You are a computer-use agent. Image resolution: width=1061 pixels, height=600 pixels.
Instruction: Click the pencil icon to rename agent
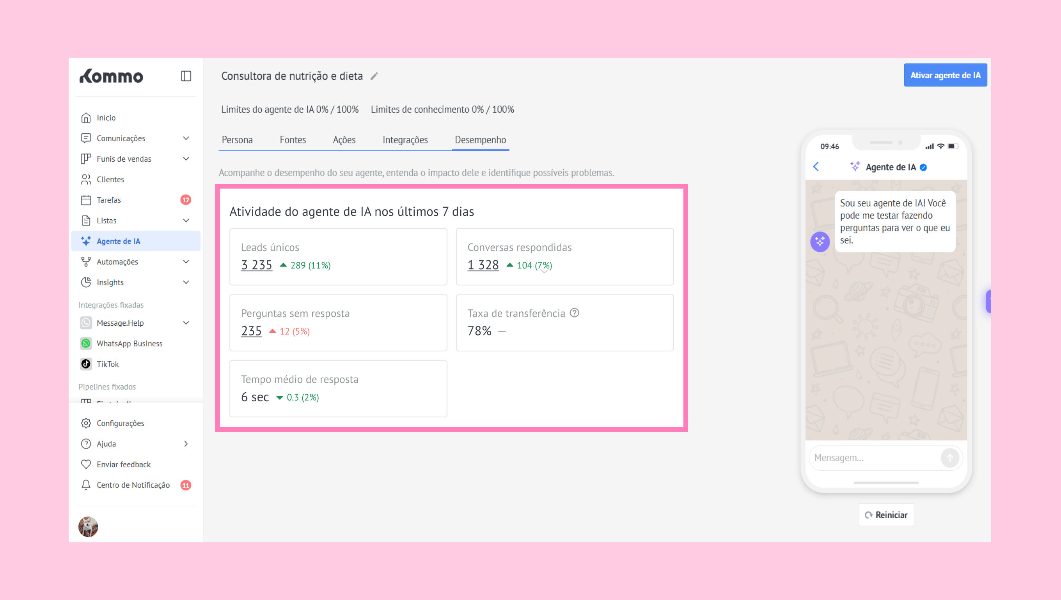[x=374, y=76]
